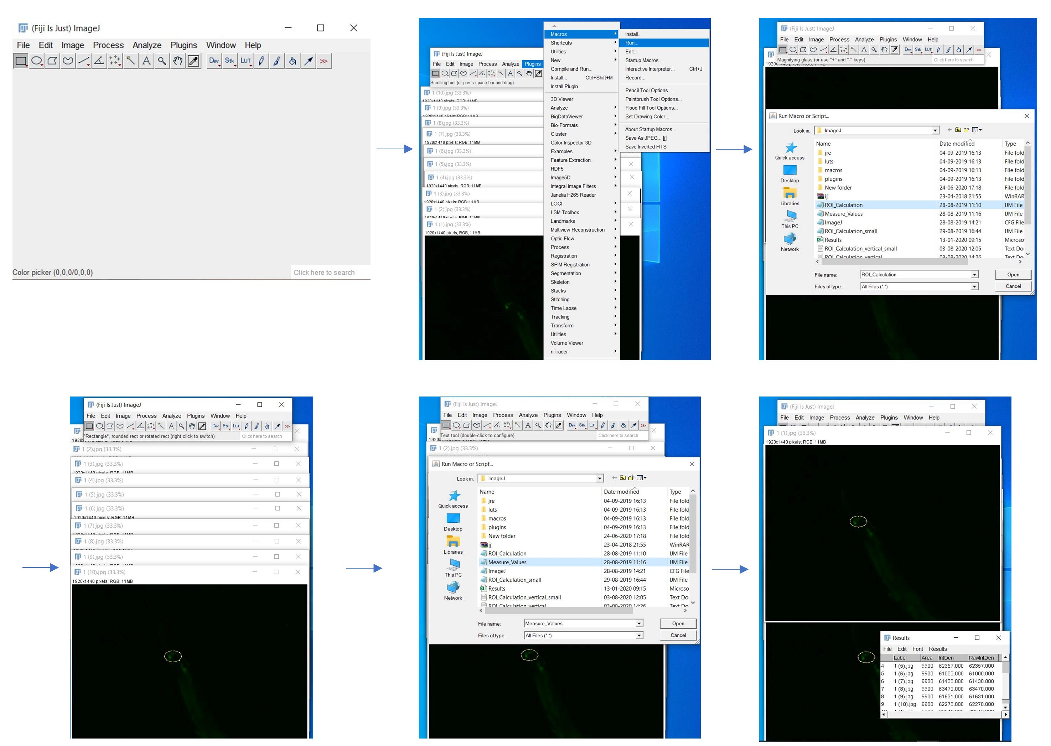Choose Record... in the Macros submenu
This screenshot has width=1051, height=746.
pos(664,78)
